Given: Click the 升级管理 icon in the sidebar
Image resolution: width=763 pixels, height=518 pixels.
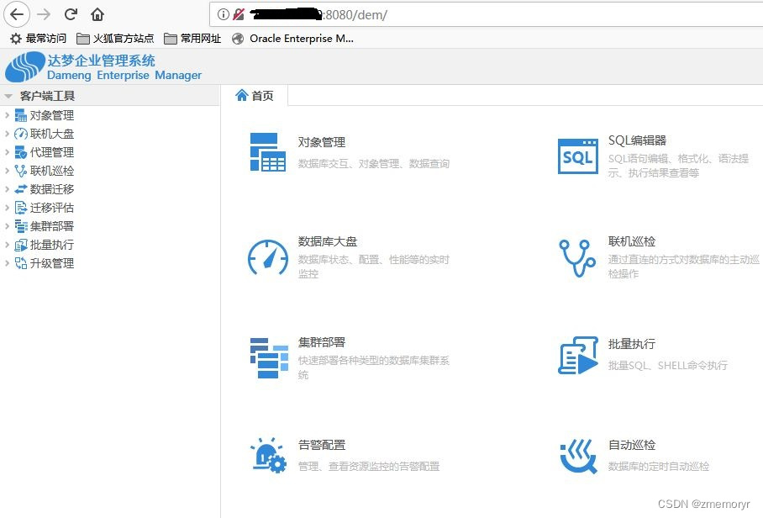Looking at the screenshot, I should coord(20,263).
